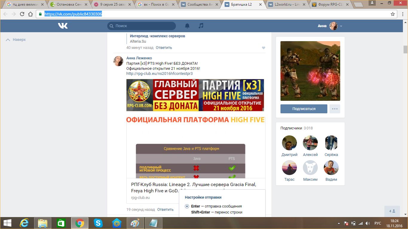Screen dimensions: 408x229
Task: Expand the Анна profile dropdown arrow
Action: click(x=341, y=26)
